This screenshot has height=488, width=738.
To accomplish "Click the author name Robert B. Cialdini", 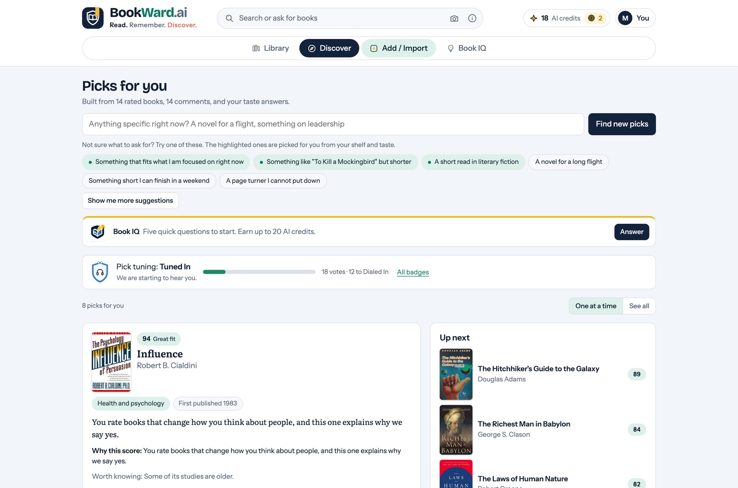I will coord(167,365).
